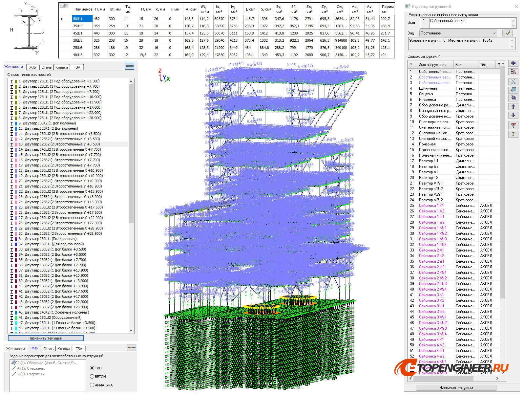Click the color scale button beside upper tabs
525x394 pixels.
pyautogui.click(x=130, y=66)
